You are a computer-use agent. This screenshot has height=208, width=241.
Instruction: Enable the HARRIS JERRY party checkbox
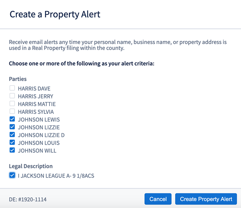(x=12, y=96)
